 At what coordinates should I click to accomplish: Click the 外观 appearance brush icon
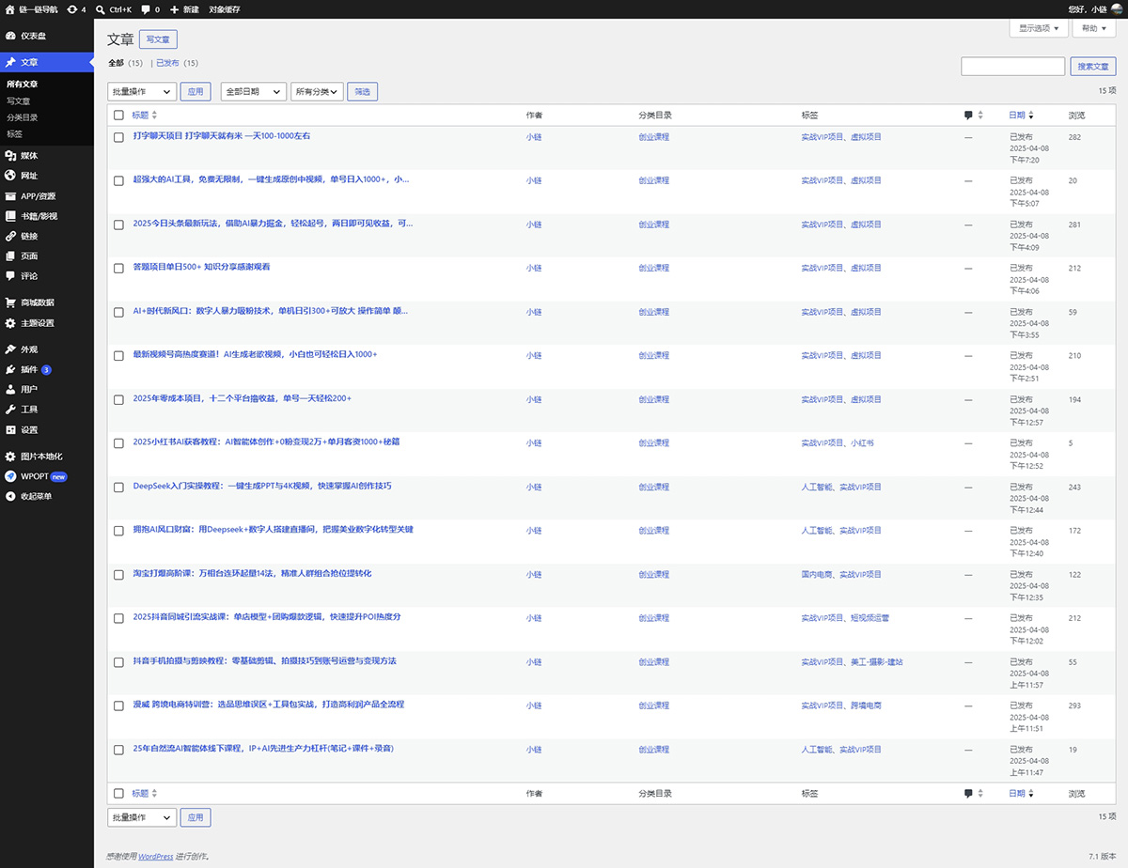[10, 349]
